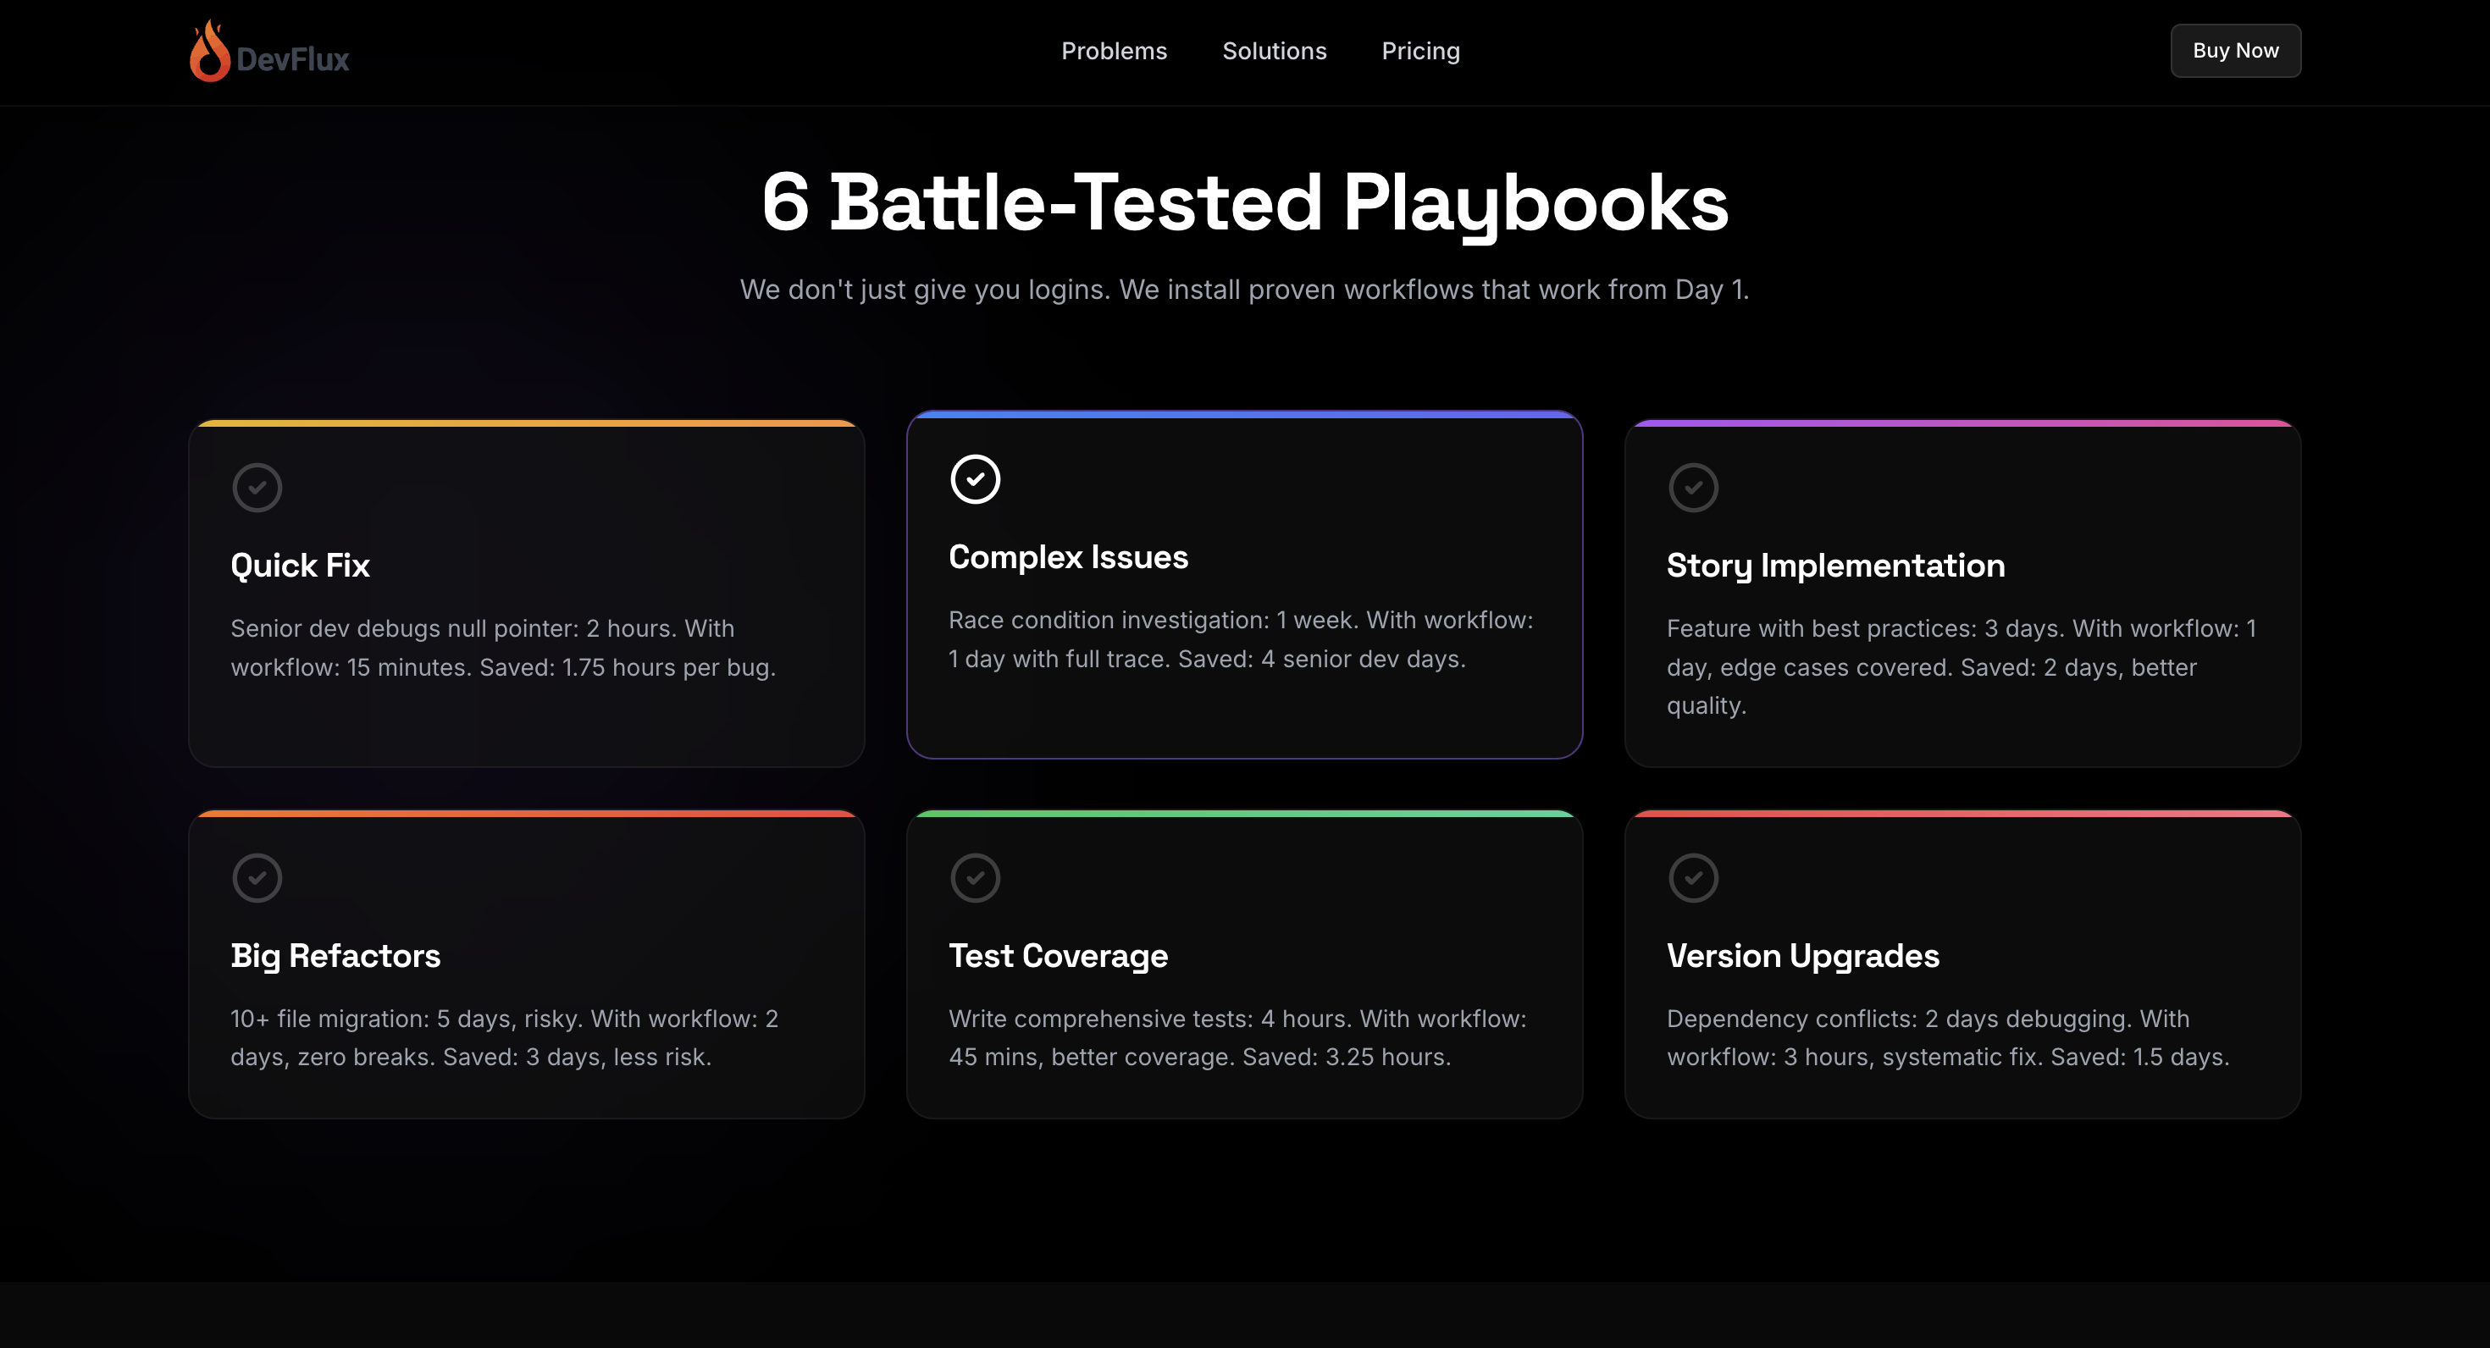
Task: Open the Big Refactors playbook card
Action: point(526,964)
